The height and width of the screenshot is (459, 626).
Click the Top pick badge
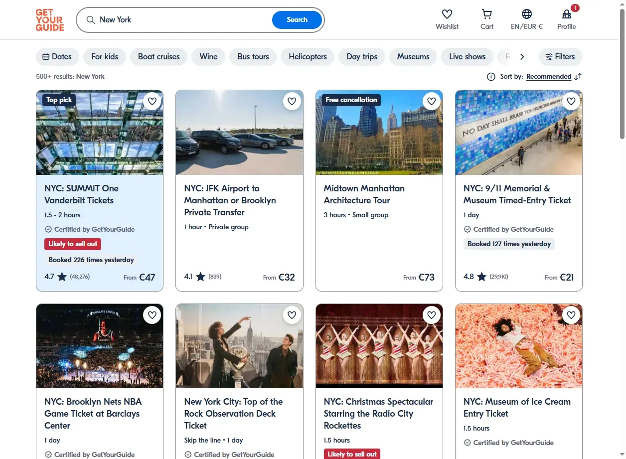click(x=59, y=100)
